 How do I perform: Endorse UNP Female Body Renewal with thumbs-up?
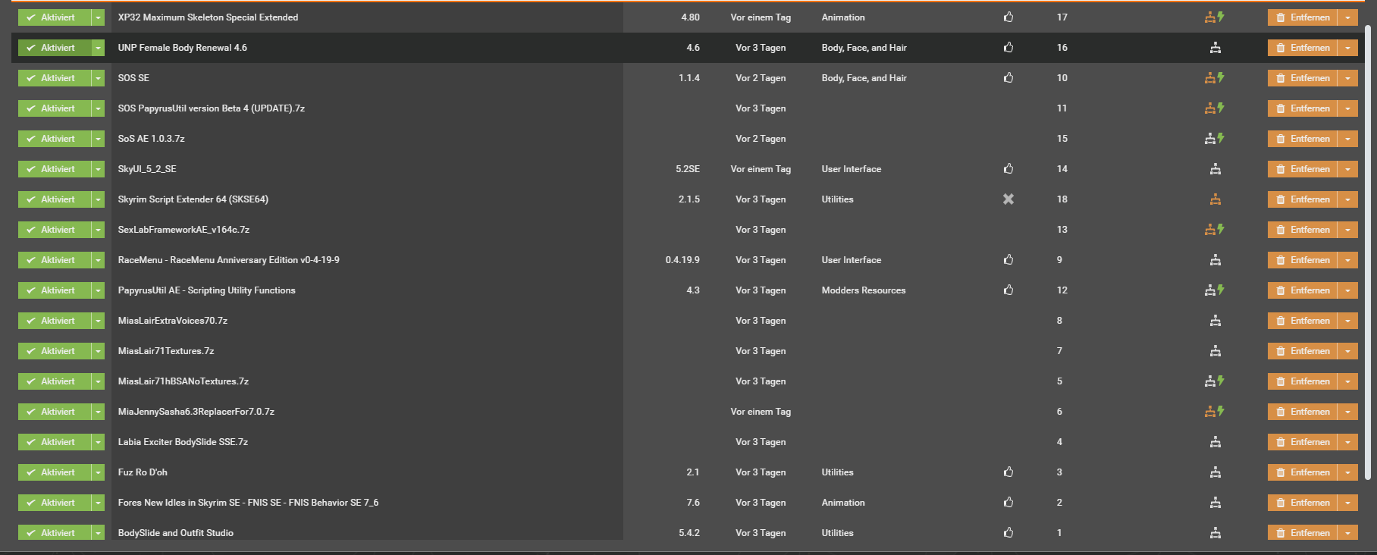[x=1008, y=48]
